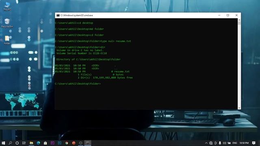Screen dimensions: 260x146
Task: Click the 'Volume Serial Number' output line
Action: [x=81, y=53]
